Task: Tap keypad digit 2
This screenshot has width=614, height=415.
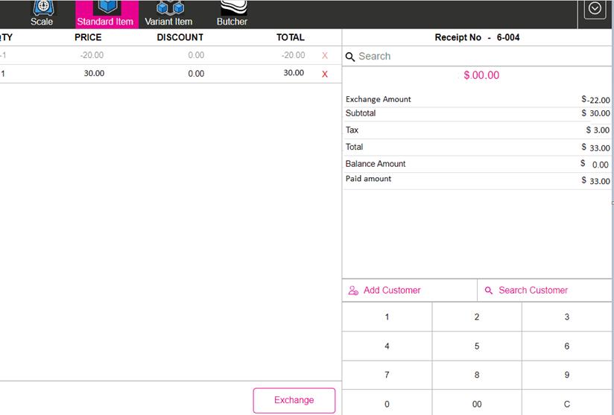Action: tap(477, 317)
